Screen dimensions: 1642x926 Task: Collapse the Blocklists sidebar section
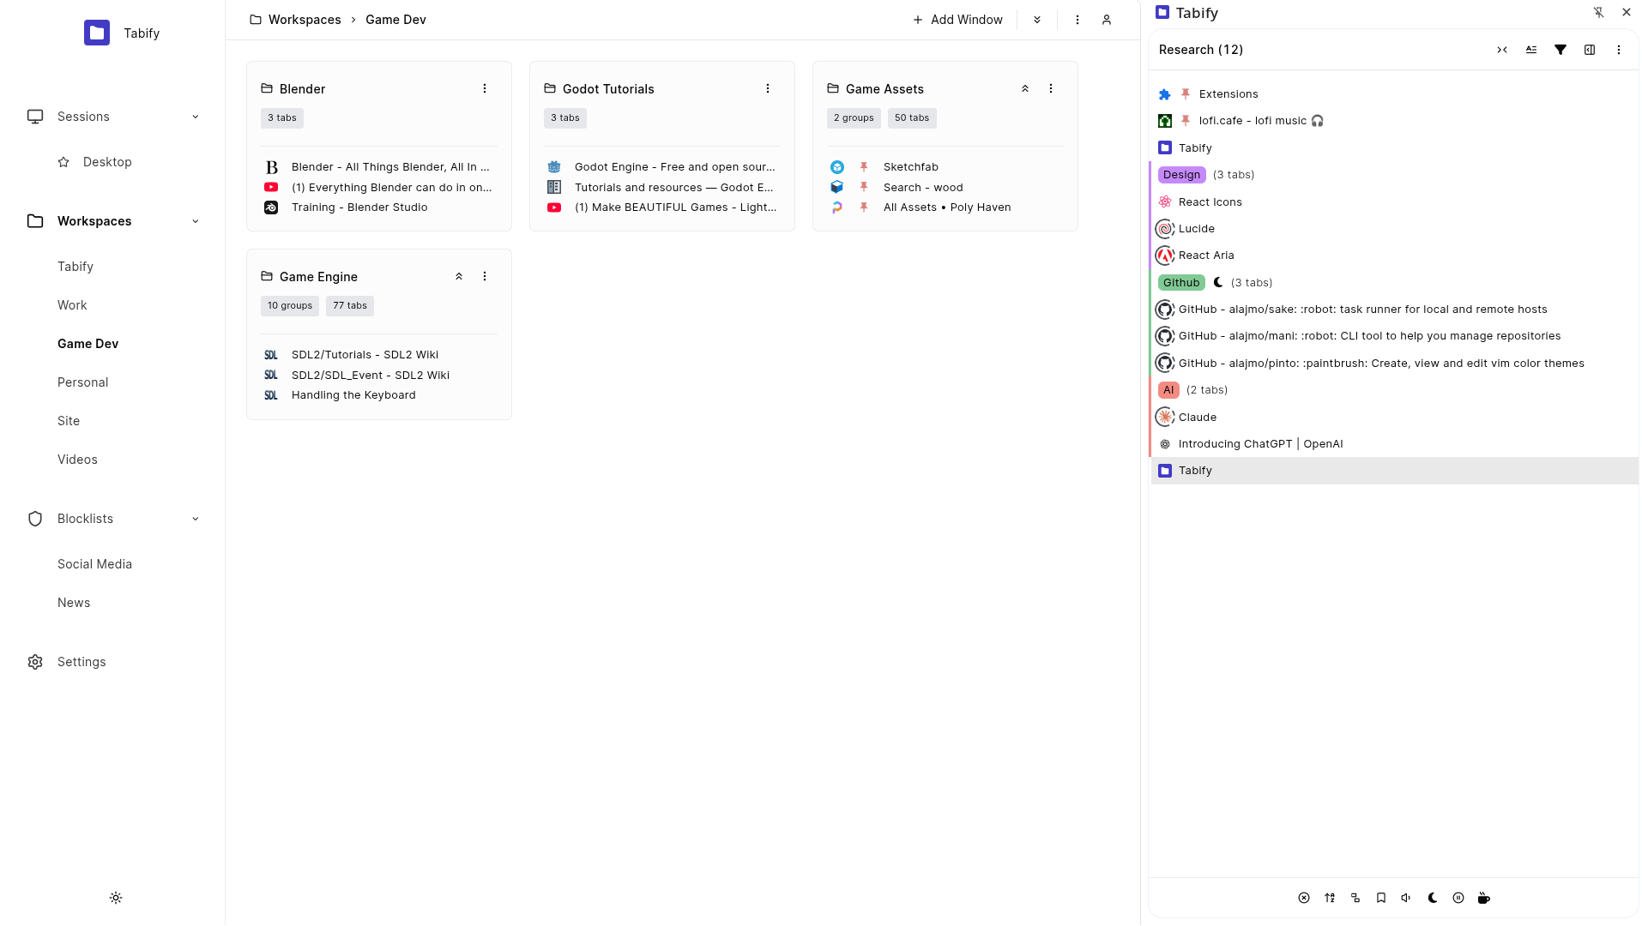(x=196, y=519)
